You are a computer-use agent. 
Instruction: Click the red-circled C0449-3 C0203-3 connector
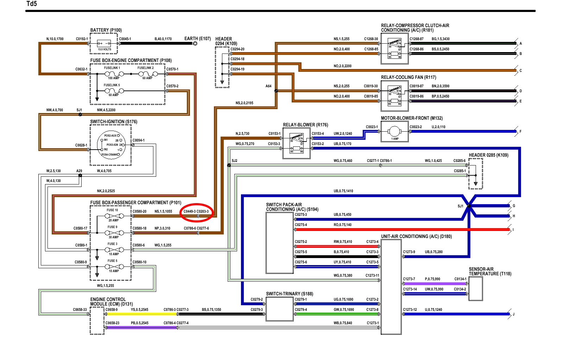point(196,213)
